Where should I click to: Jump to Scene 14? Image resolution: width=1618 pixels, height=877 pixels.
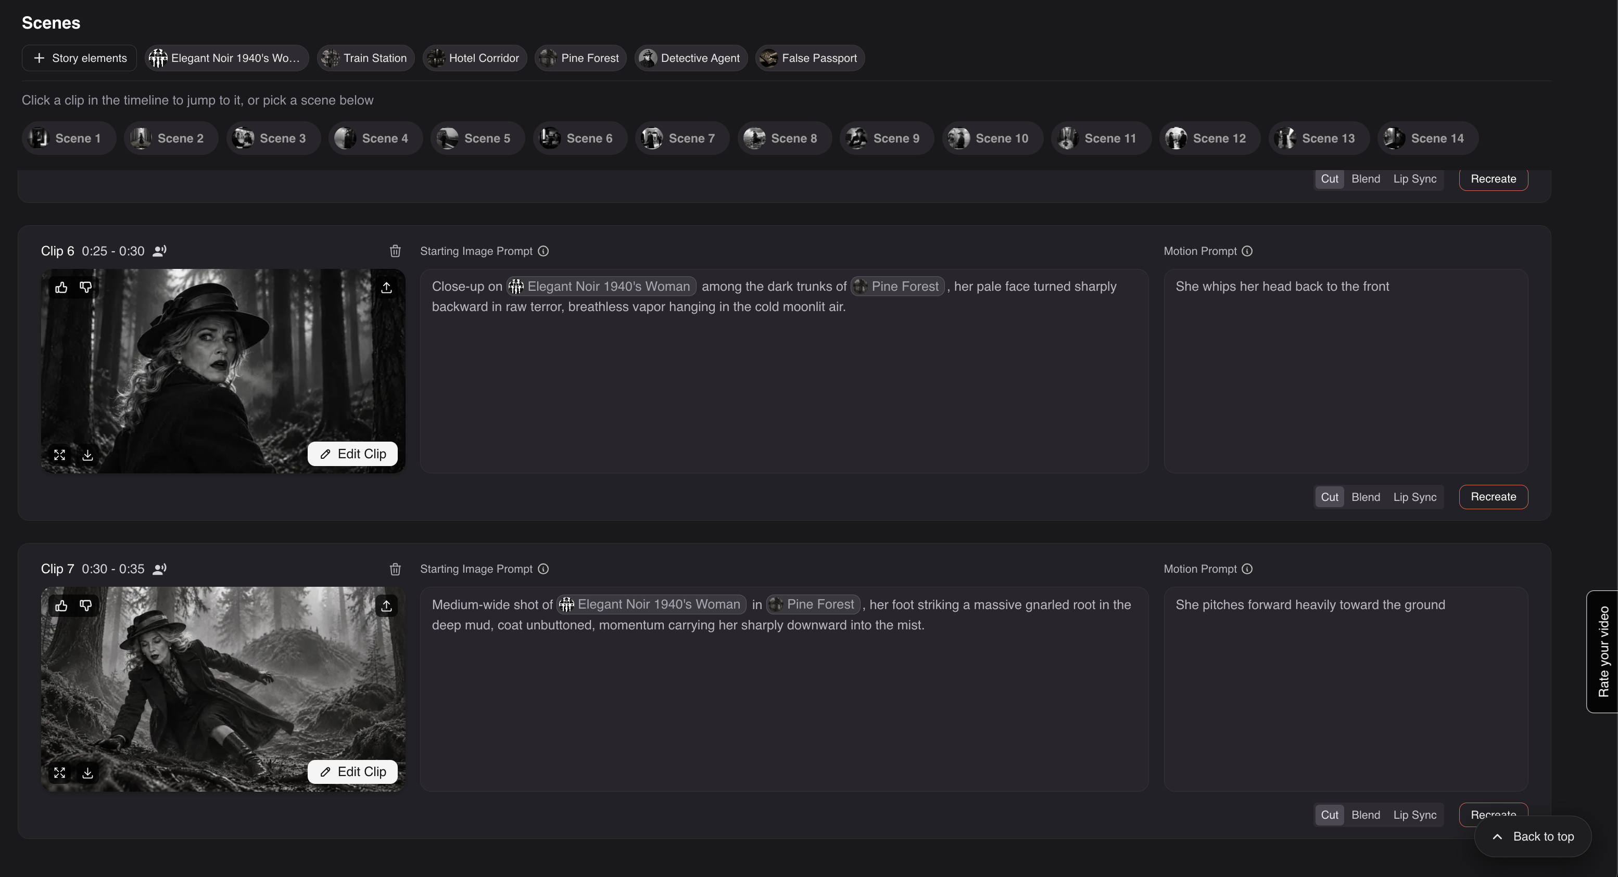[x=1427, y=139]
